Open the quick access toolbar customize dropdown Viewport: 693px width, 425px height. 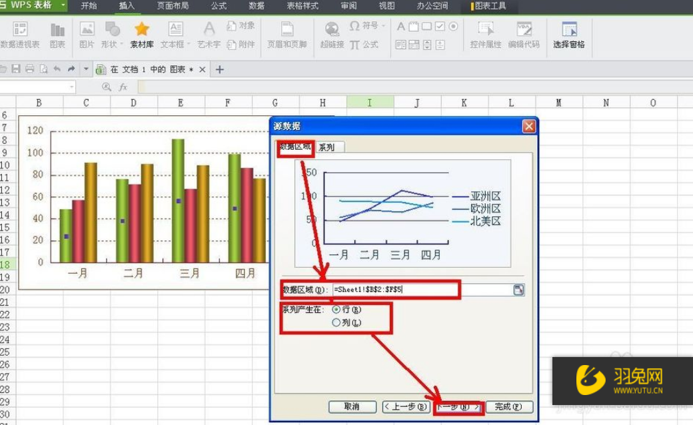(86, 69)
